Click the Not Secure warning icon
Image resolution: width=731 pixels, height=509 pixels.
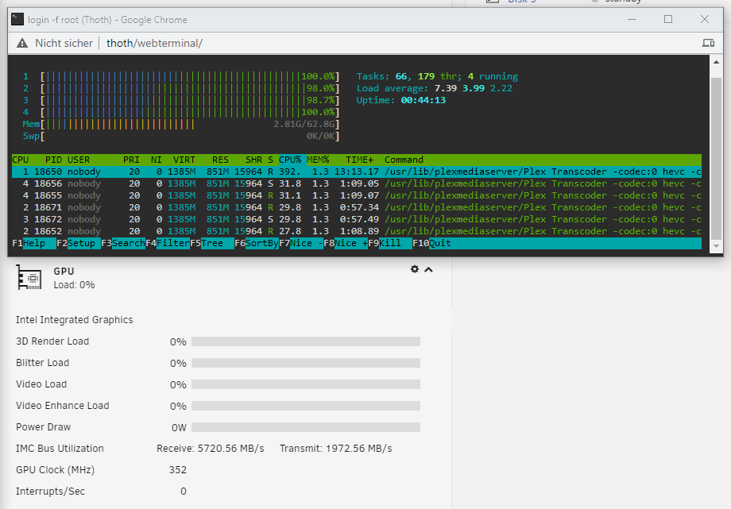pos(22,44)
